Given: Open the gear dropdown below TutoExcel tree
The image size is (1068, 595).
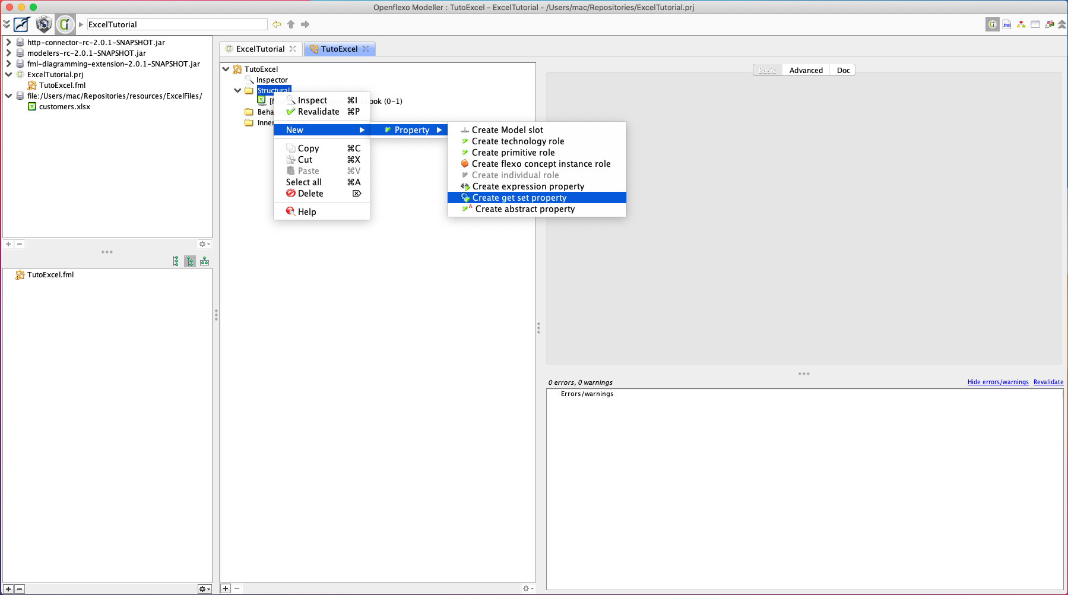Looking at the screenshot, I should click(528, 588).
